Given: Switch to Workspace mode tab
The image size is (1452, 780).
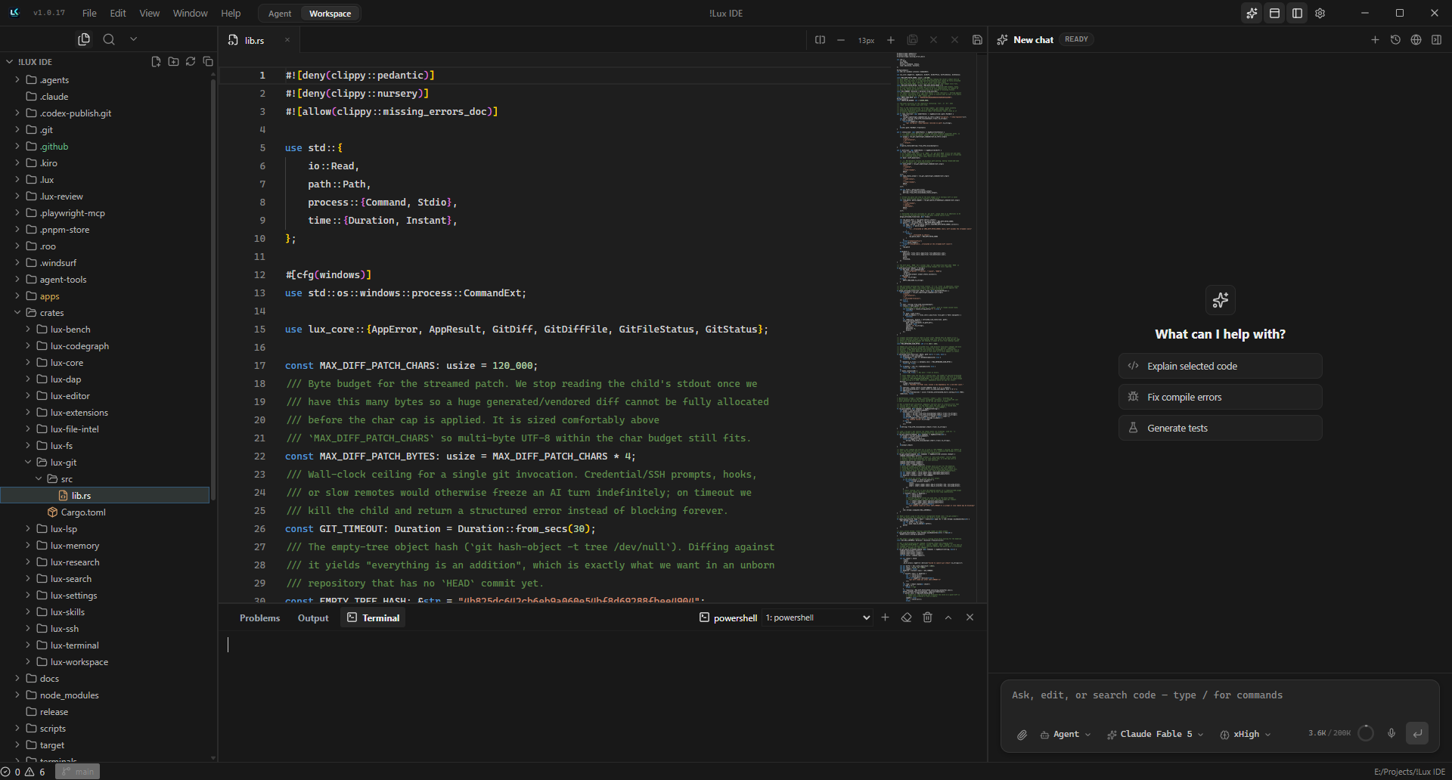Looking at the screenshot, I should pyautogui.click(x=330, y=14).
